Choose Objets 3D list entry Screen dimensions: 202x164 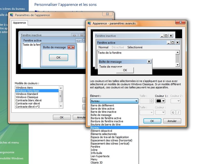(114, 162)
